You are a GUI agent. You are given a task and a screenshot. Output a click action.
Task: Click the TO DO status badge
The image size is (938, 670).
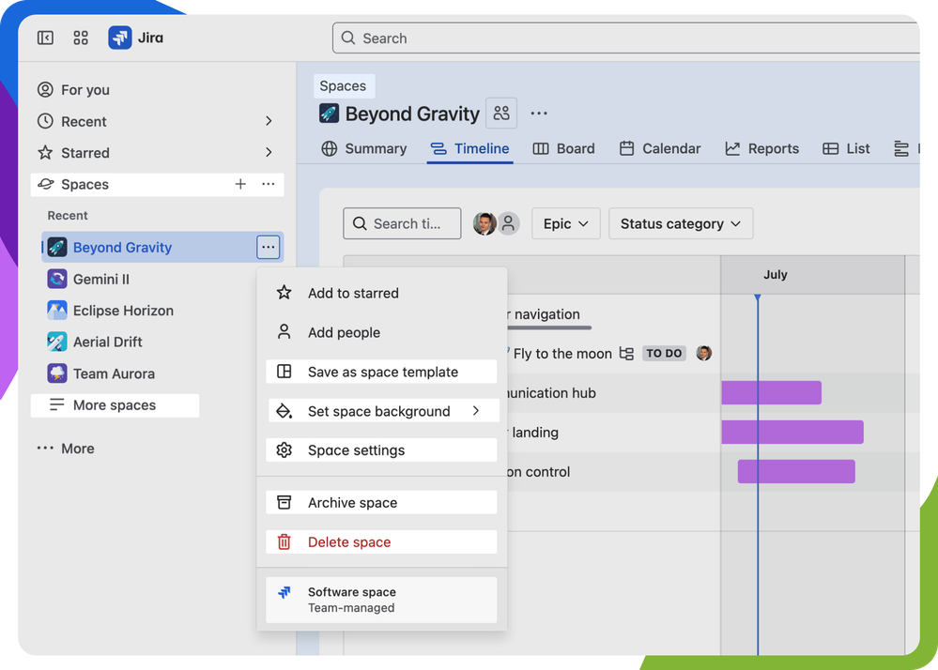(x=664, y=353)
